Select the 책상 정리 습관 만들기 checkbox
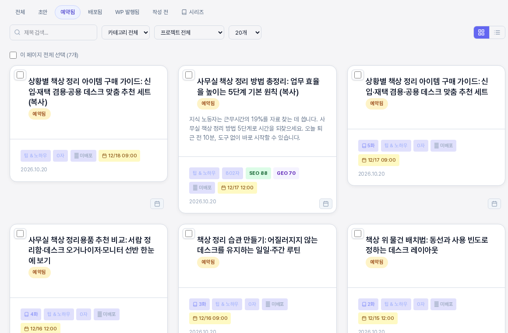 pyautogui.click(x=189, y=234)
